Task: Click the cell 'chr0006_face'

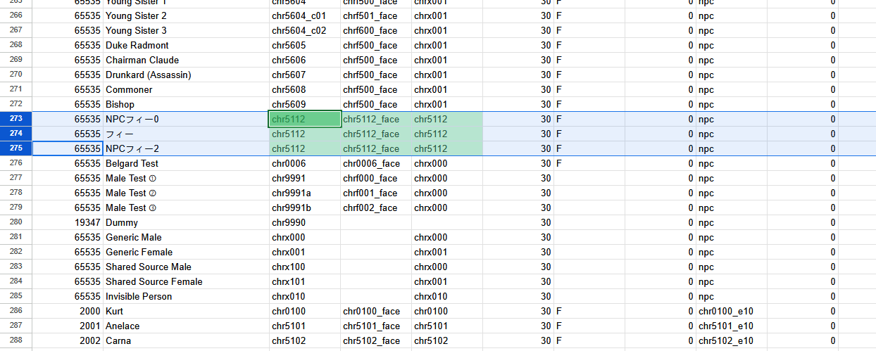Action: [376, 163]
